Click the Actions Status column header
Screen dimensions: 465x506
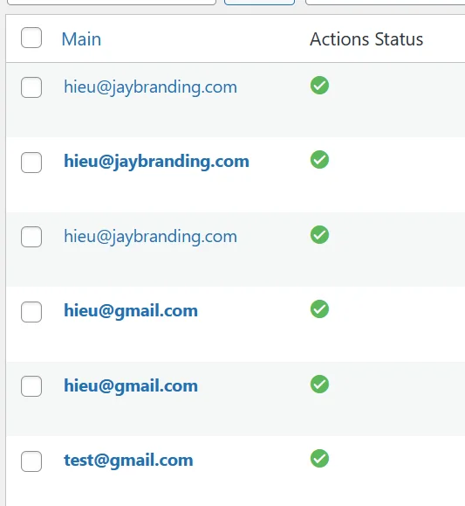click(x=366, y=39)
